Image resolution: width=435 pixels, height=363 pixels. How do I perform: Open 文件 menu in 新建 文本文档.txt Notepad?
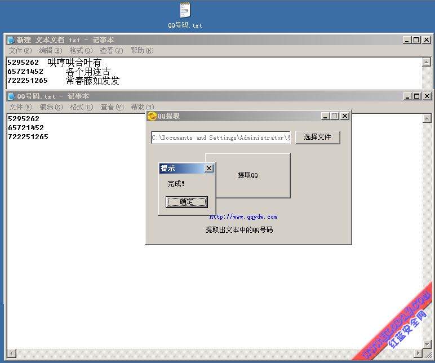coord(20,51)
